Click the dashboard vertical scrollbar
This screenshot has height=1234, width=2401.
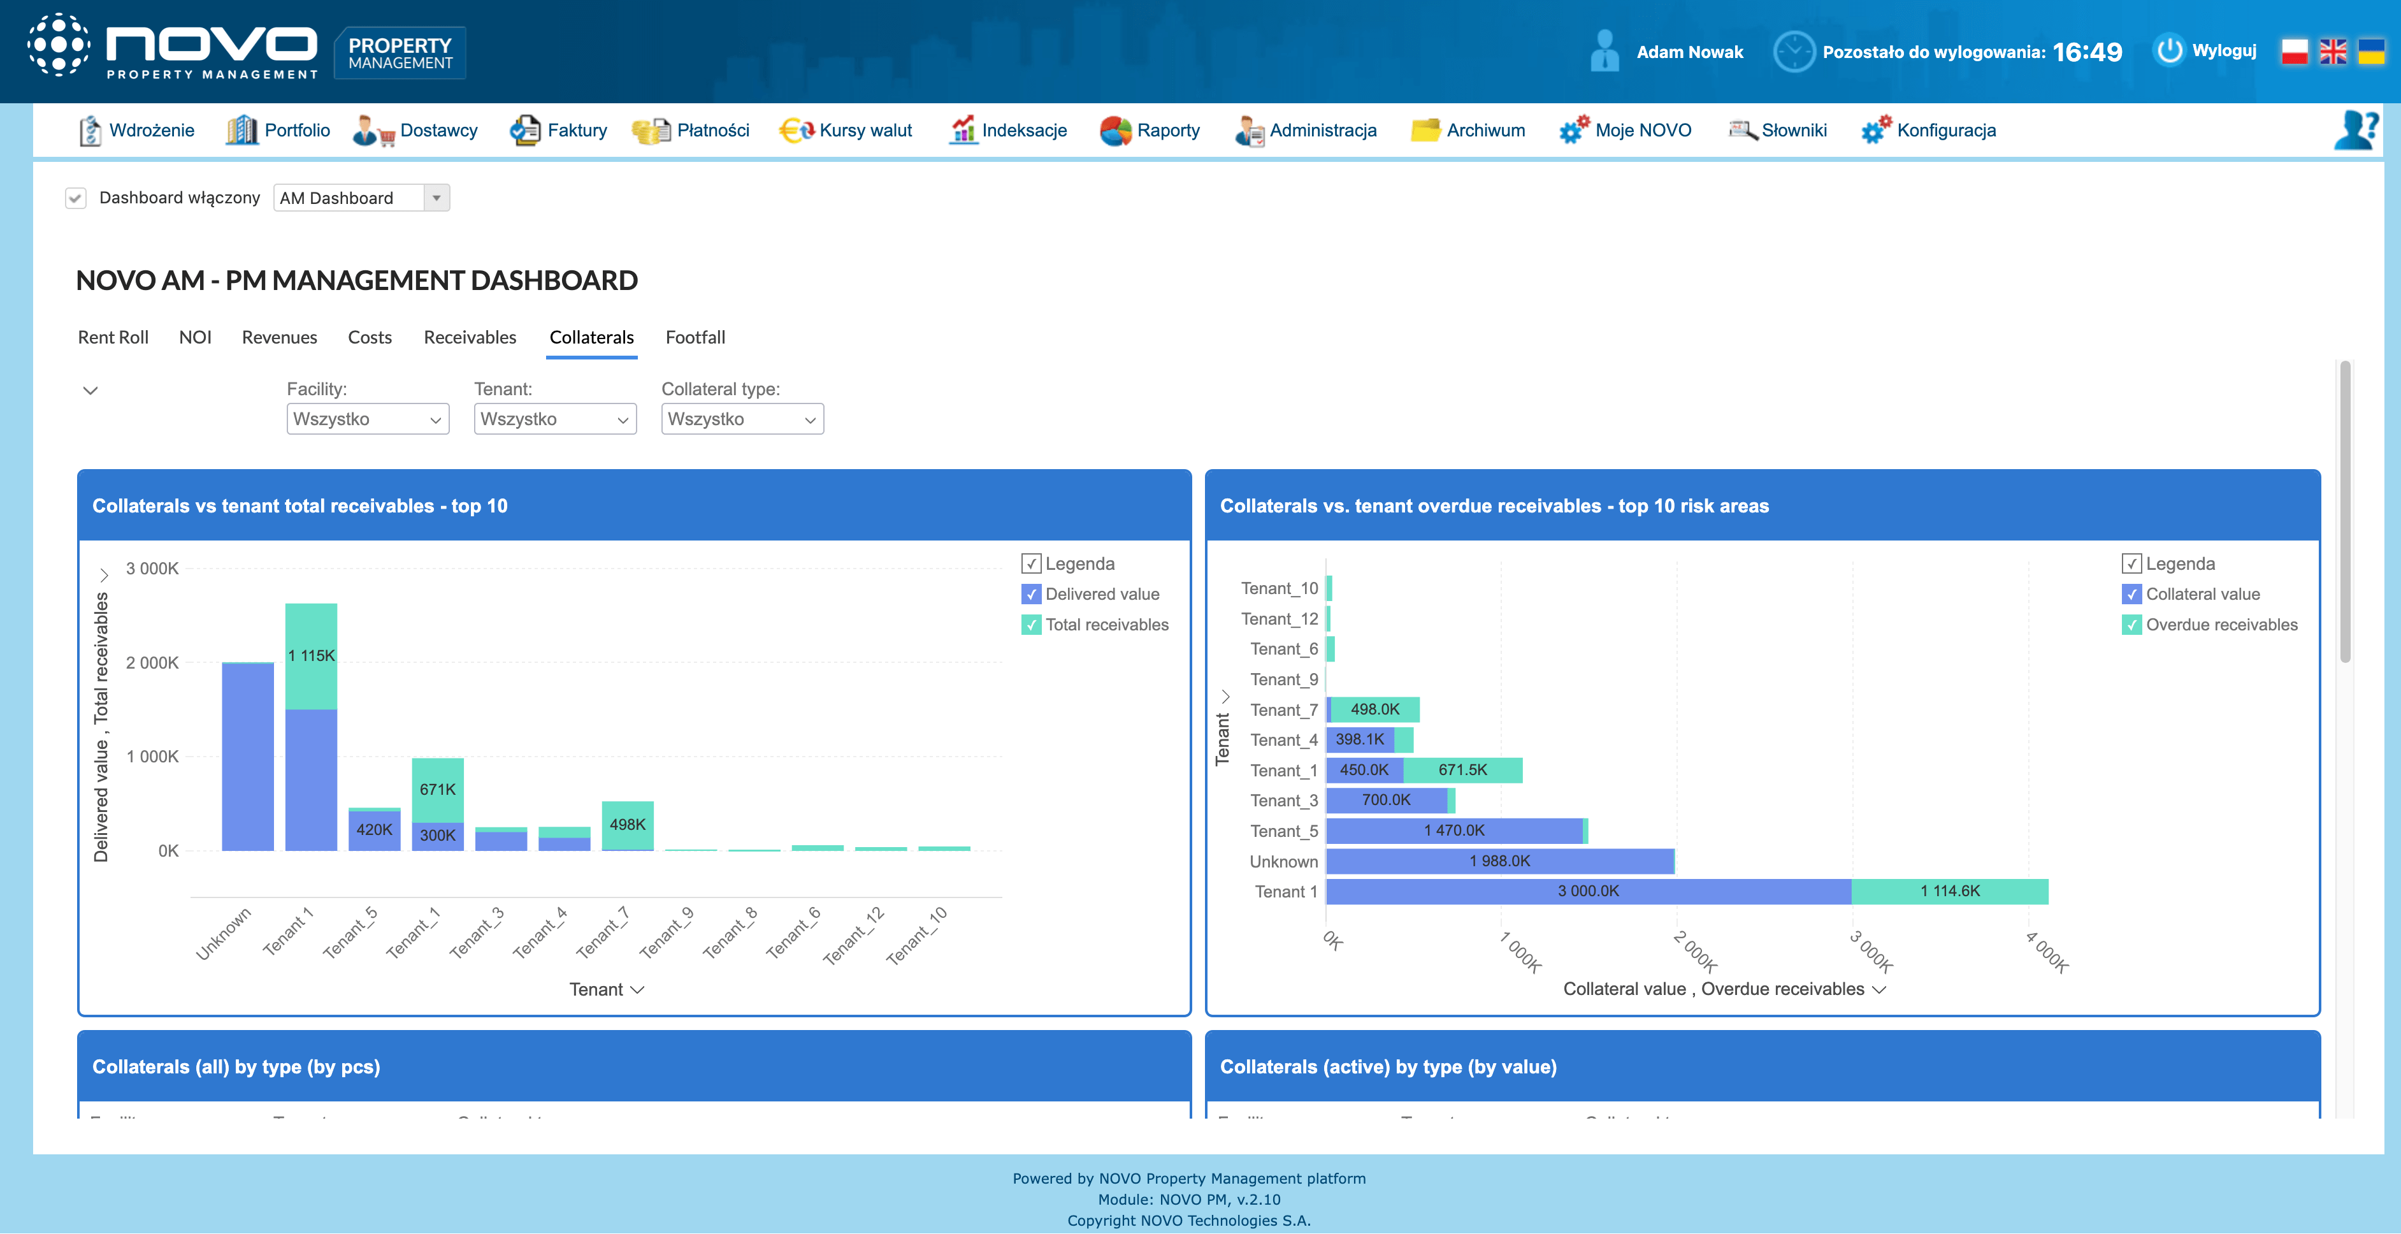(x=2344, y=512)
